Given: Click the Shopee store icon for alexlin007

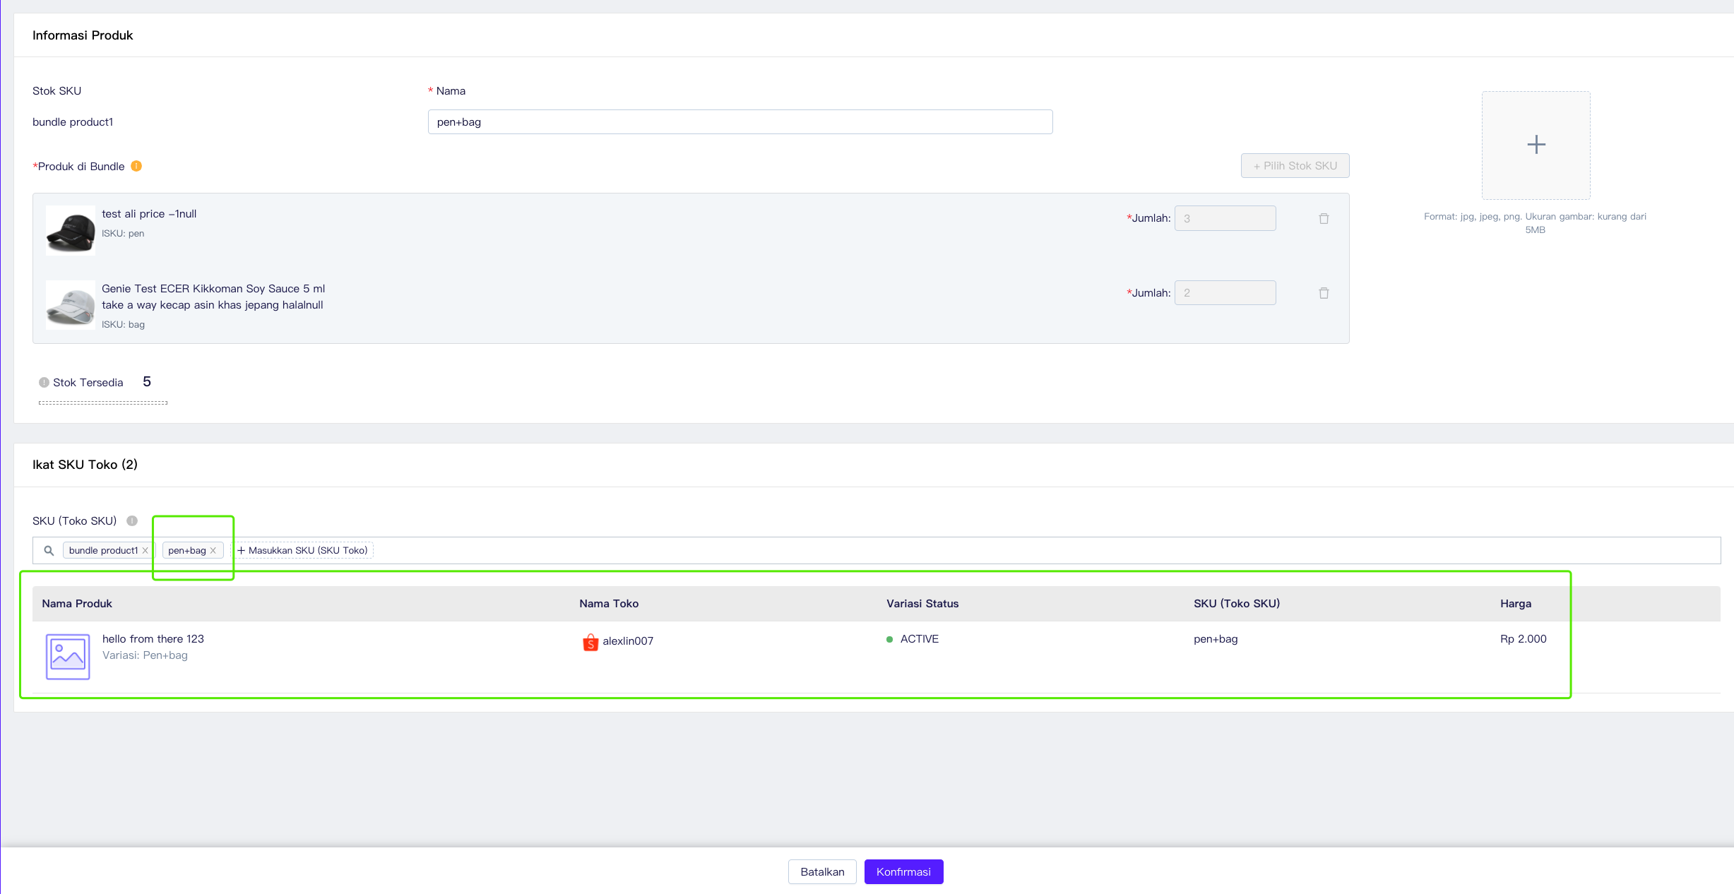Looking at the screenshot, I should (x=590, y=642).
